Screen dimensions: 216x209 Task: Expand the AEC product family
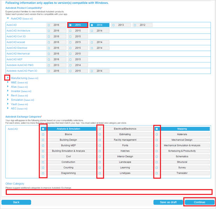[8, 108]
